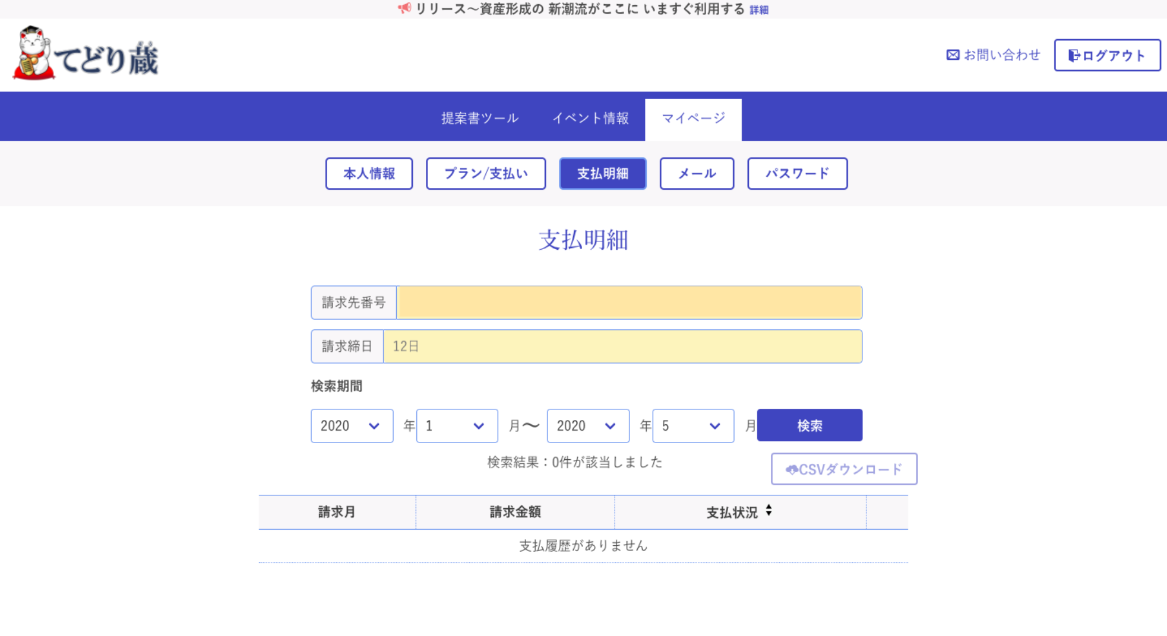This screenshot has width=1167, height=636.
Task: Click the てどり蔵 cat logo
Action: click(86, 55)
